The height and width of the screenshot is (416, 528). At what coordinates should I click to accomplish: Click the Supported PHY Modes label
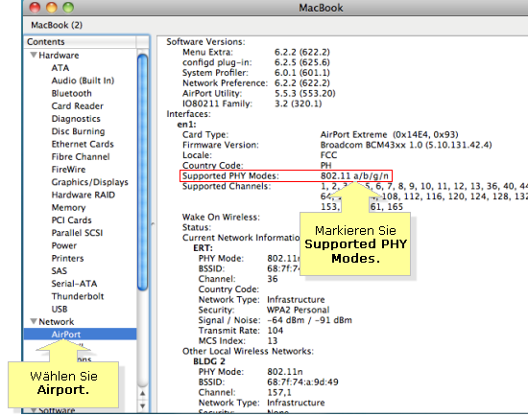[230, 175]
